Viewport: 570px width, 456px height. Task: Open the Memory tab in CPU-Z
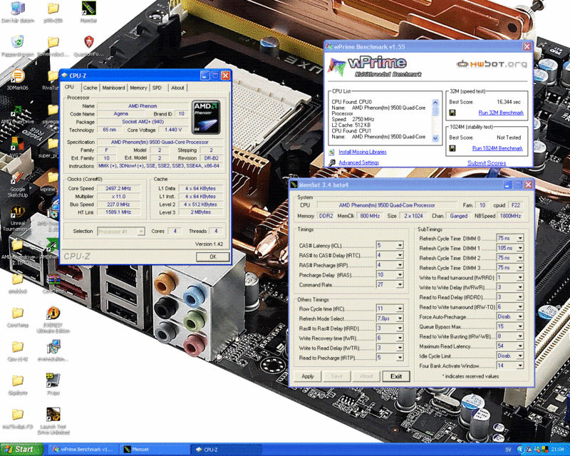tap(138, 88)
